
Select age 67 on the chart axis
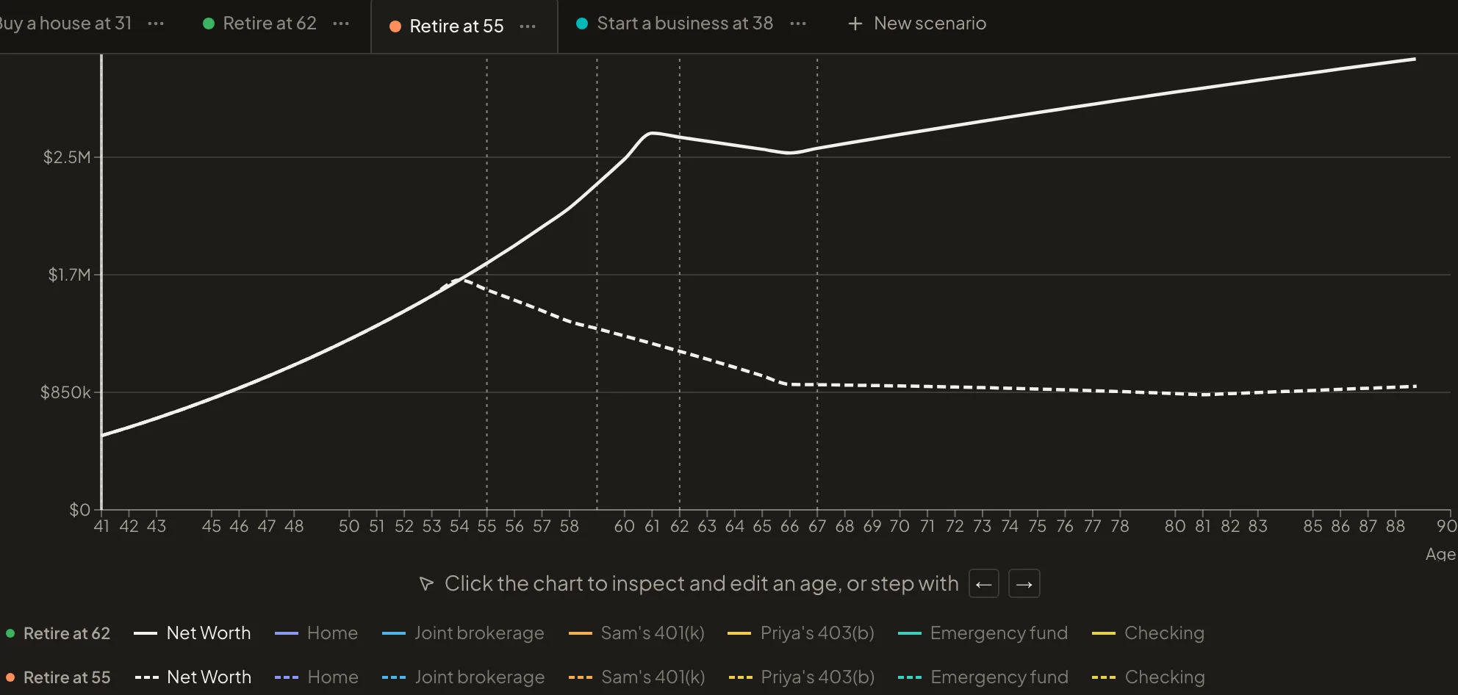point(817,526)
